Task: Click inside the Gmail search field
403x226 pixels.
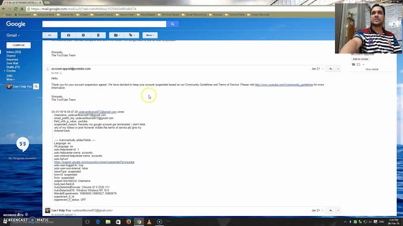Action: pyautogui.click(x=103, y=24)
